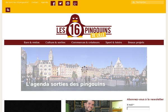Viewport: 168px width, 112px height.
Task: Open the article thumbnail with smiling man
Action: pyautogui.click(x=94, y=106)
